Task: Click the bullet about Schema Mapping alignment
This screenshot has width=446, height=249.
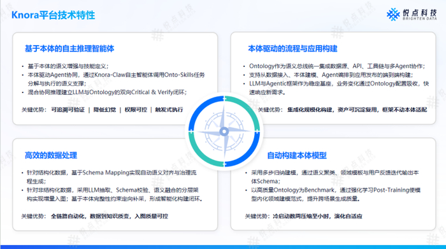Action: 109,177
